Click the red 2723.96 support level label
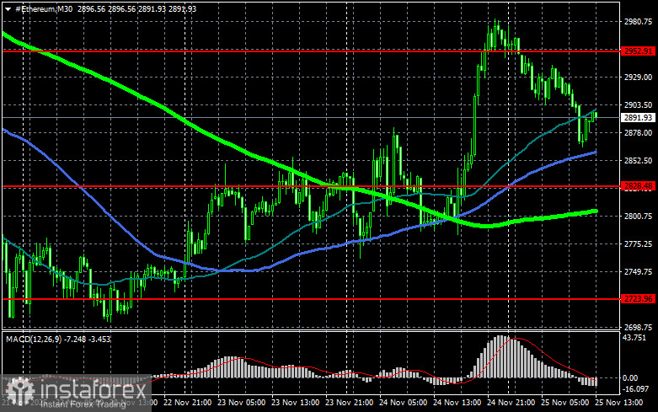This screenshot has height=412, width=658. coord(639,299)
